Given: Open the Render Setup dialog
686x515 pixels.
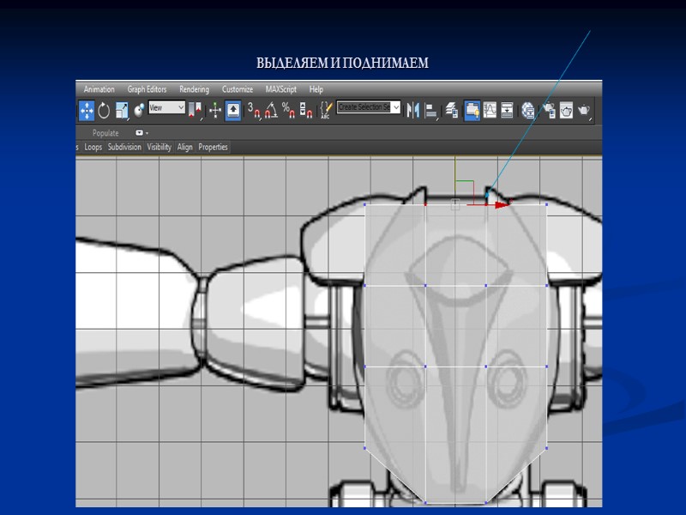Looking at the screenshot, I should [x=549, y=111].
